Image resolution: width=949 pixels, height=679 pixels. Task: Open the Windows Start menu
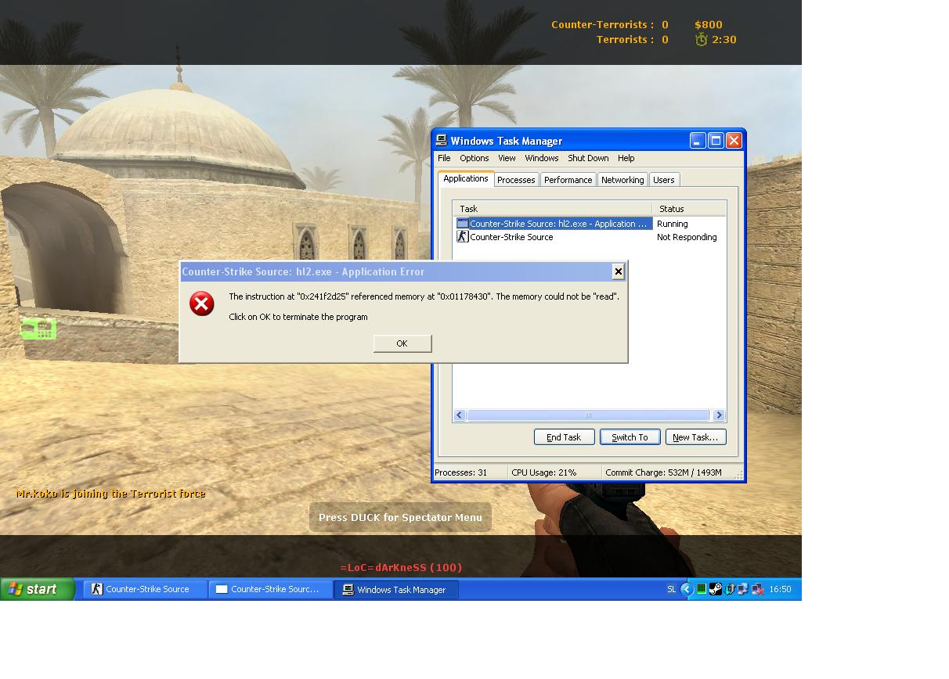click(38, 589)
